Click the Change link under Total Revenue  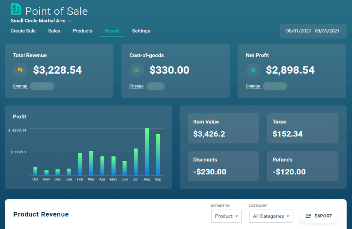[20, 86]
